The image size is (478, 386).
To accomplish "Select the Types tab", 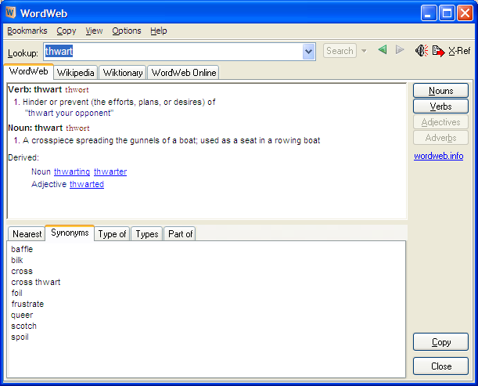I will click(x=147, y=234).
